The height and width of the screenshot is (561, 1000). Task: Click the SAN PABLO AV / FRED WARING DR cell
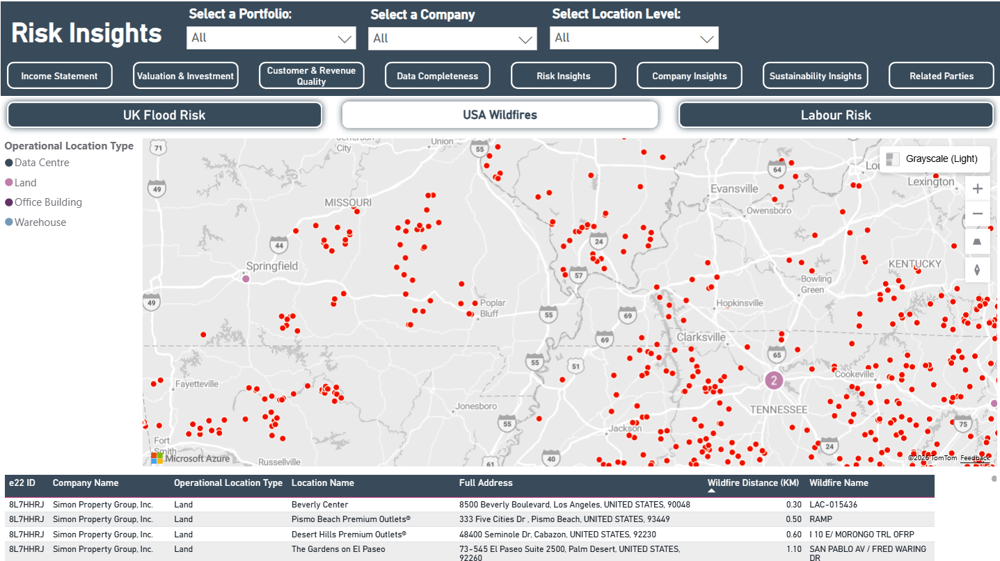pos(868,553)
